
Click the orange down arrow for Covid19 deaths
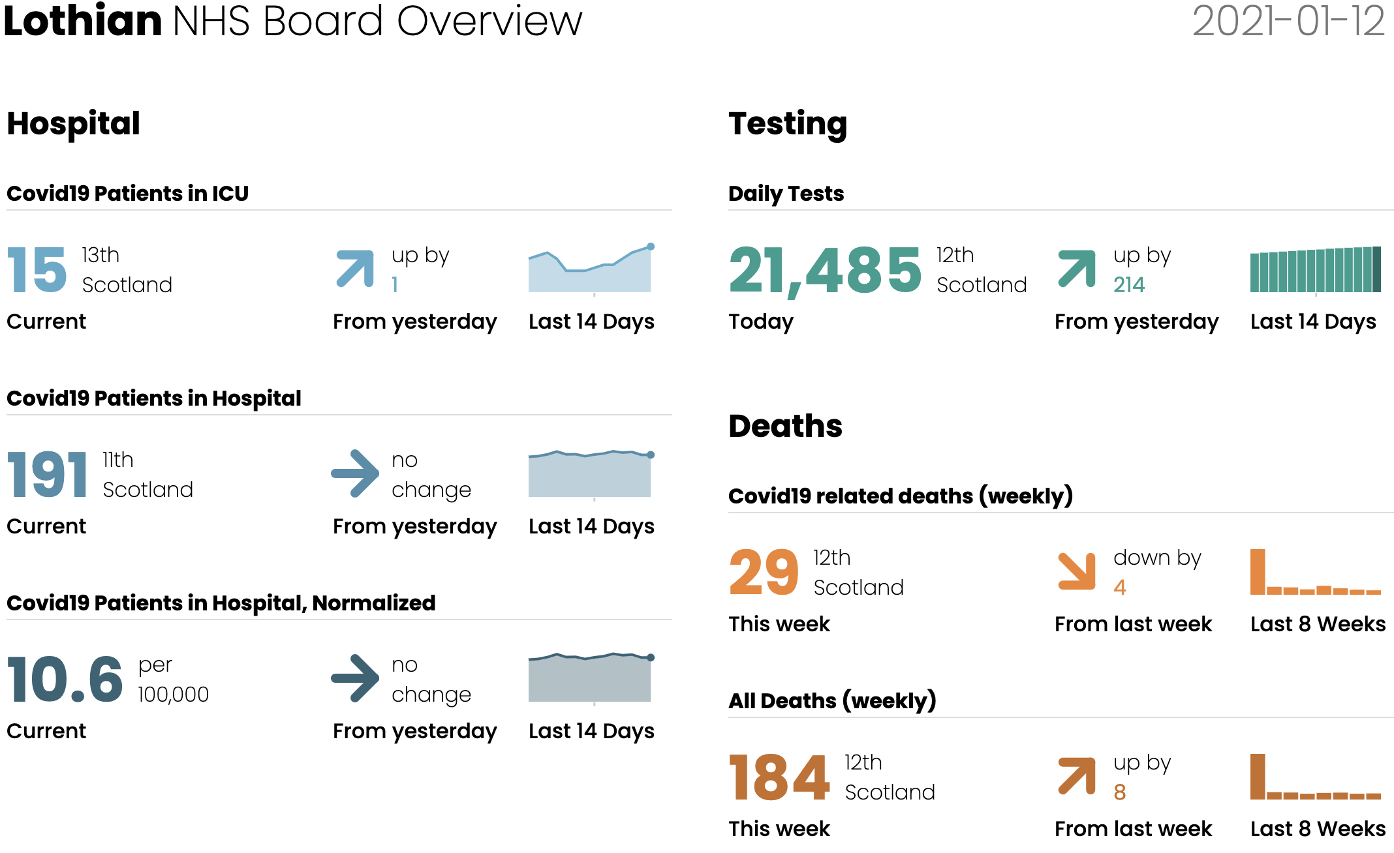point(1077,571)
